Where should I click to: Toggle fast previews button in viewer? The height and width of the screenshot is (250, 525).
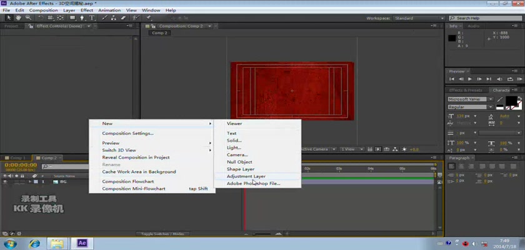378,149
